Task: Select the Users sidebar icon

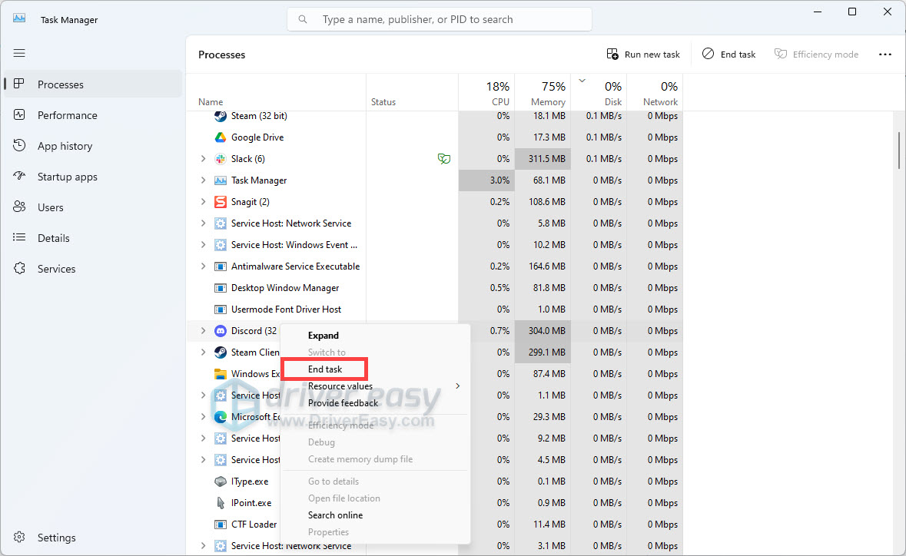Action: [x=18, y=207]
